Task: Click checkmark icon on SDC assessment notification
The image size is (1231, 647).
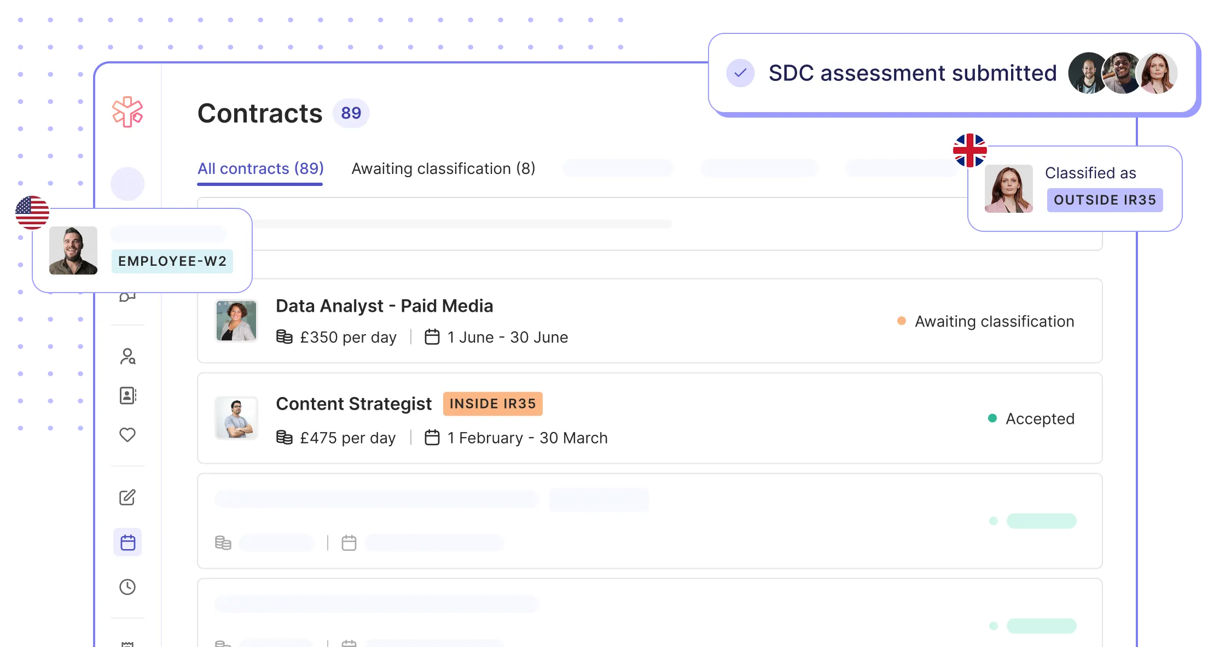Action: pos(740,73)
